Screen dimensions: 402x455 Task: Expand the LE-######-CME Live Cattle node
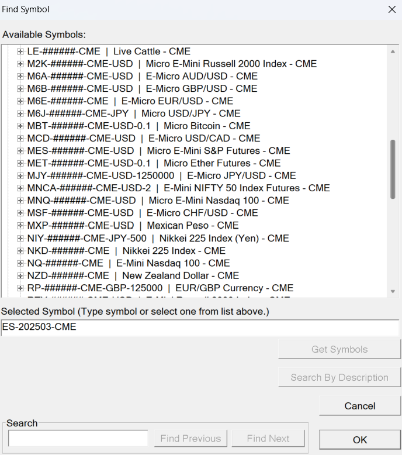(20, 51)
